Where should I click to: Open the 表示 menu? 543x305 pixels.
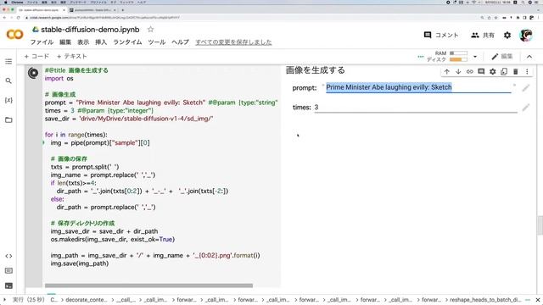(x=83, y=42)
